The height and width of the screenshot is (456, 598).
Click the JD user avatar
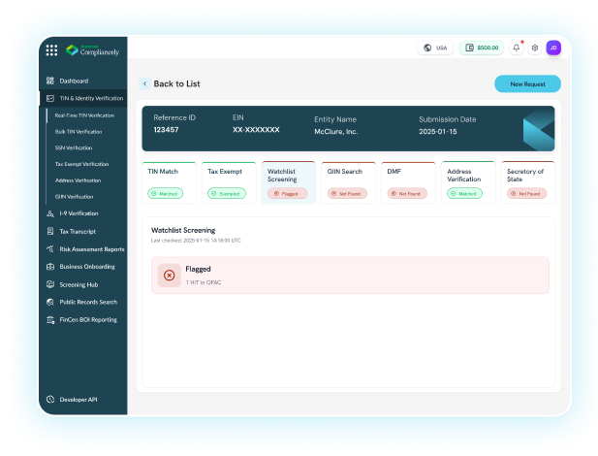click(552, 48)
